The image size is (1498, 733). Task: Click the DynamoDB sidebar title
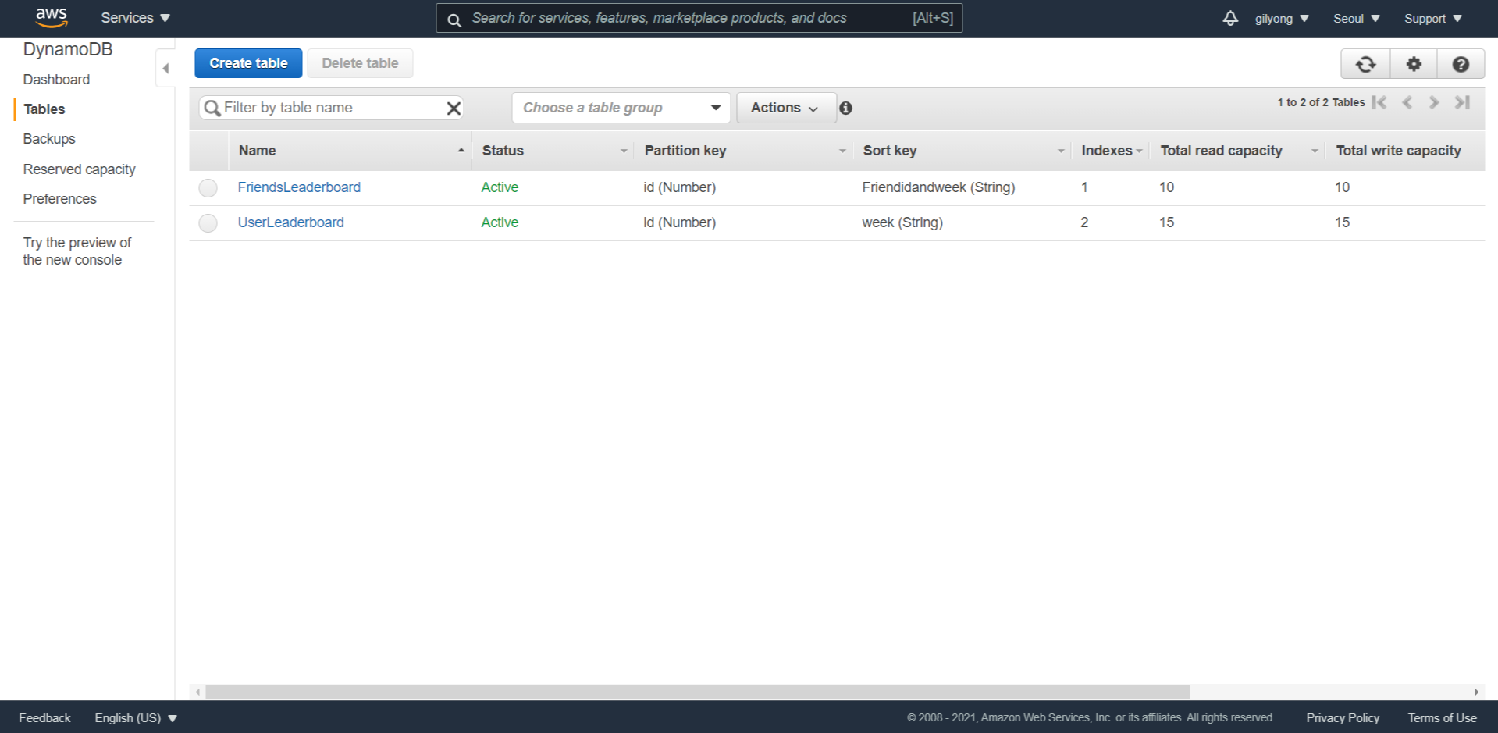click(68, 49)
